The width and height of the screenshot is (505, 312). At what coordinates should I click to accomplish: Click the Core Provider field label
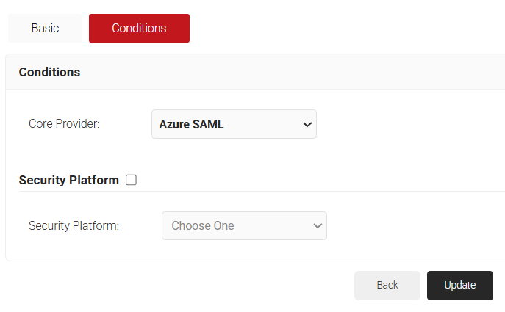pos(64,124)
